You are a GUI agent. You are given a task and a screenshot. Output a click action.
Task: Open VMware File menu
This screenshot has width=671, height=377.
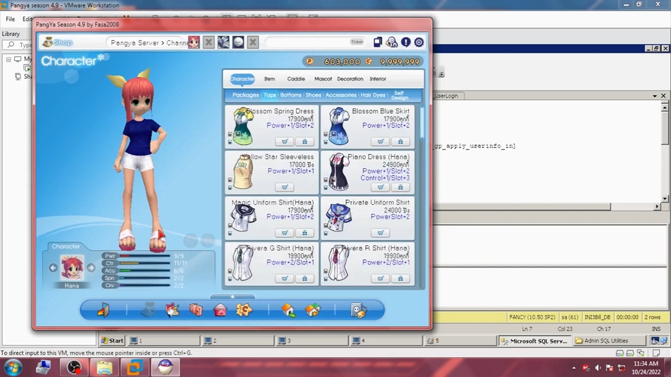[10, 19]
